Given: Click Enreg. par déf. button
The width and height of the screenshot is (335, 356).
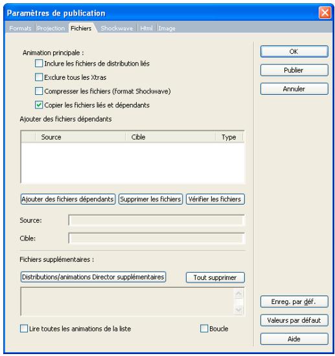Looking at the screenshot, I should point(294,301).
